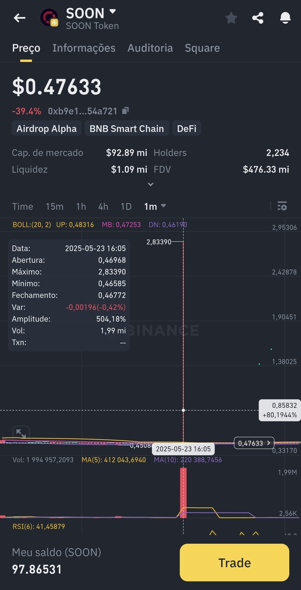Tap the -39.4% change value
This screenshot has width=301, height=590.
click(26, 111)
